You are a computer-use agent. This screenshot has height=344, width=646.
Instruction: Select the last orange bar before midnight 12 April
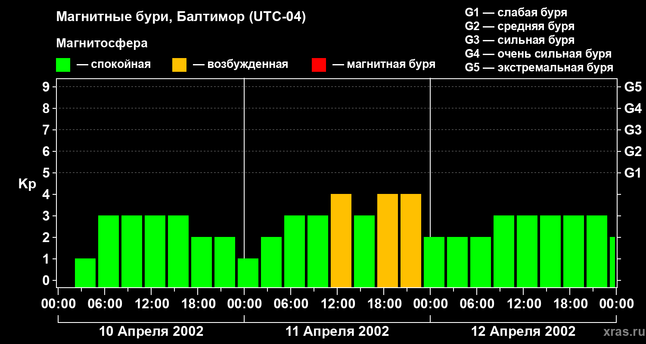[411, 241]
